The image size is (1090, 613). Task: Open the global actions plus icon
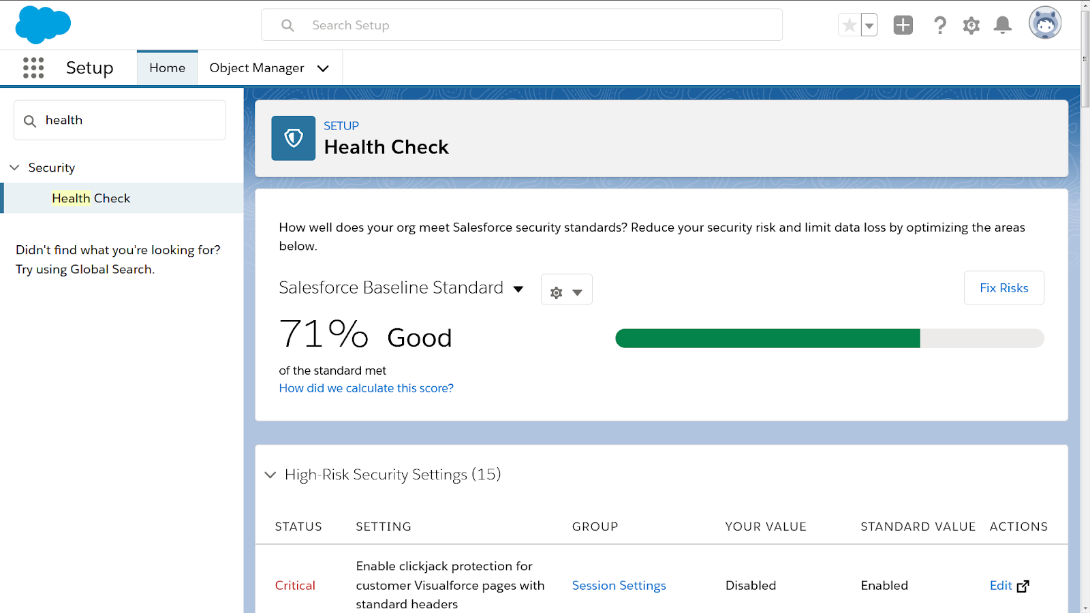(903, 25)
